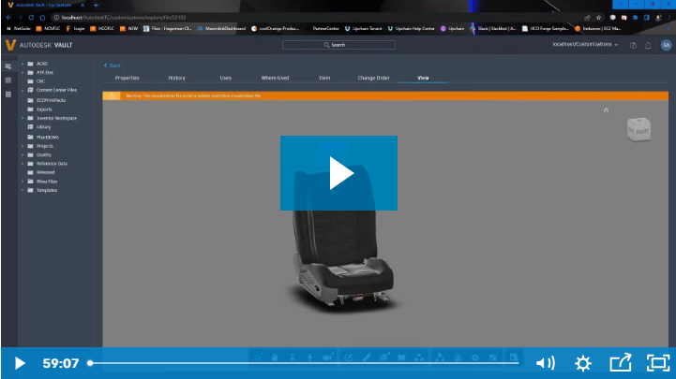The height and width of the screenshot is (379, 676).
Task: Open the notifications bell
Action: [648, 45]
